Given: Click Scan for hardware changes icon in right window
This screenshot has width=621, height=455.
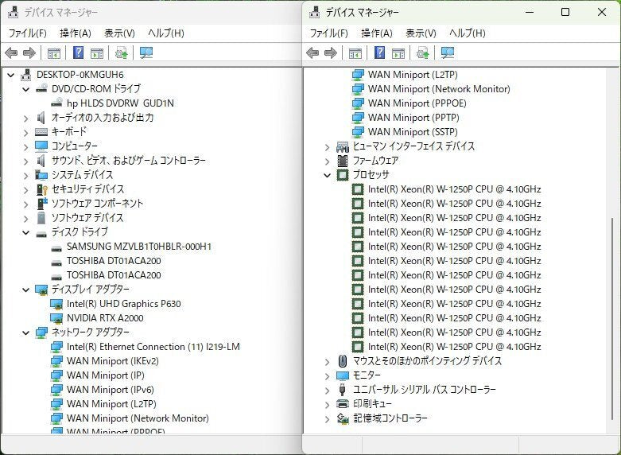Looking at the screenshot, I should tap(448, 52).
